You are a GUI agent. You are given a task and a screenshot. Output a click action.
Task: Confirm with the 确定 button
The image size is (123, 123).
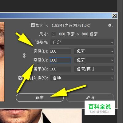40,97
